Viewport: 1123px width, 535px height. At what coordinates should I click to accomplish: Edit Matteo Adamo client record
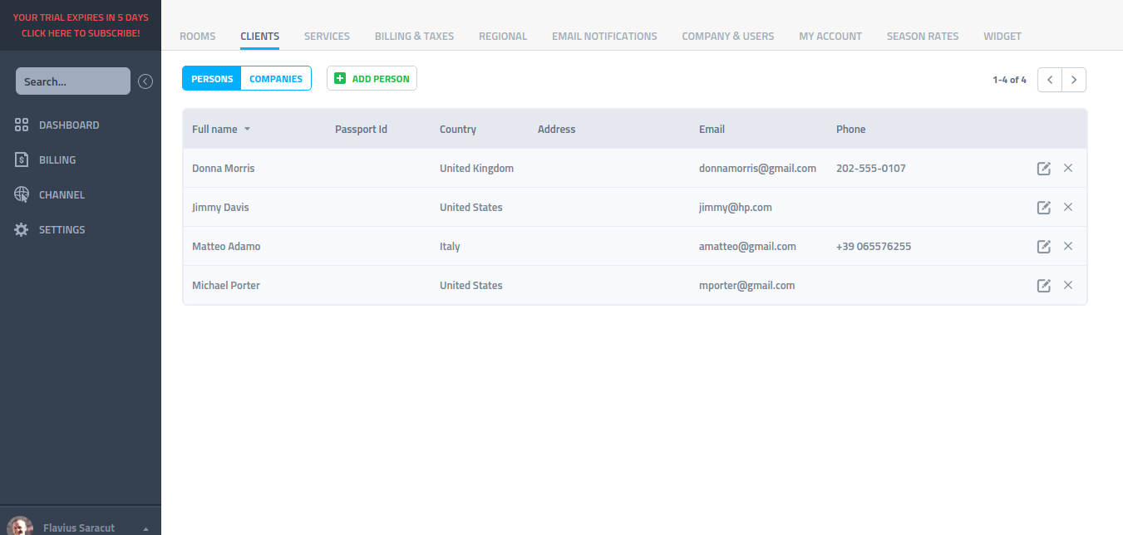coord(1044,247)
